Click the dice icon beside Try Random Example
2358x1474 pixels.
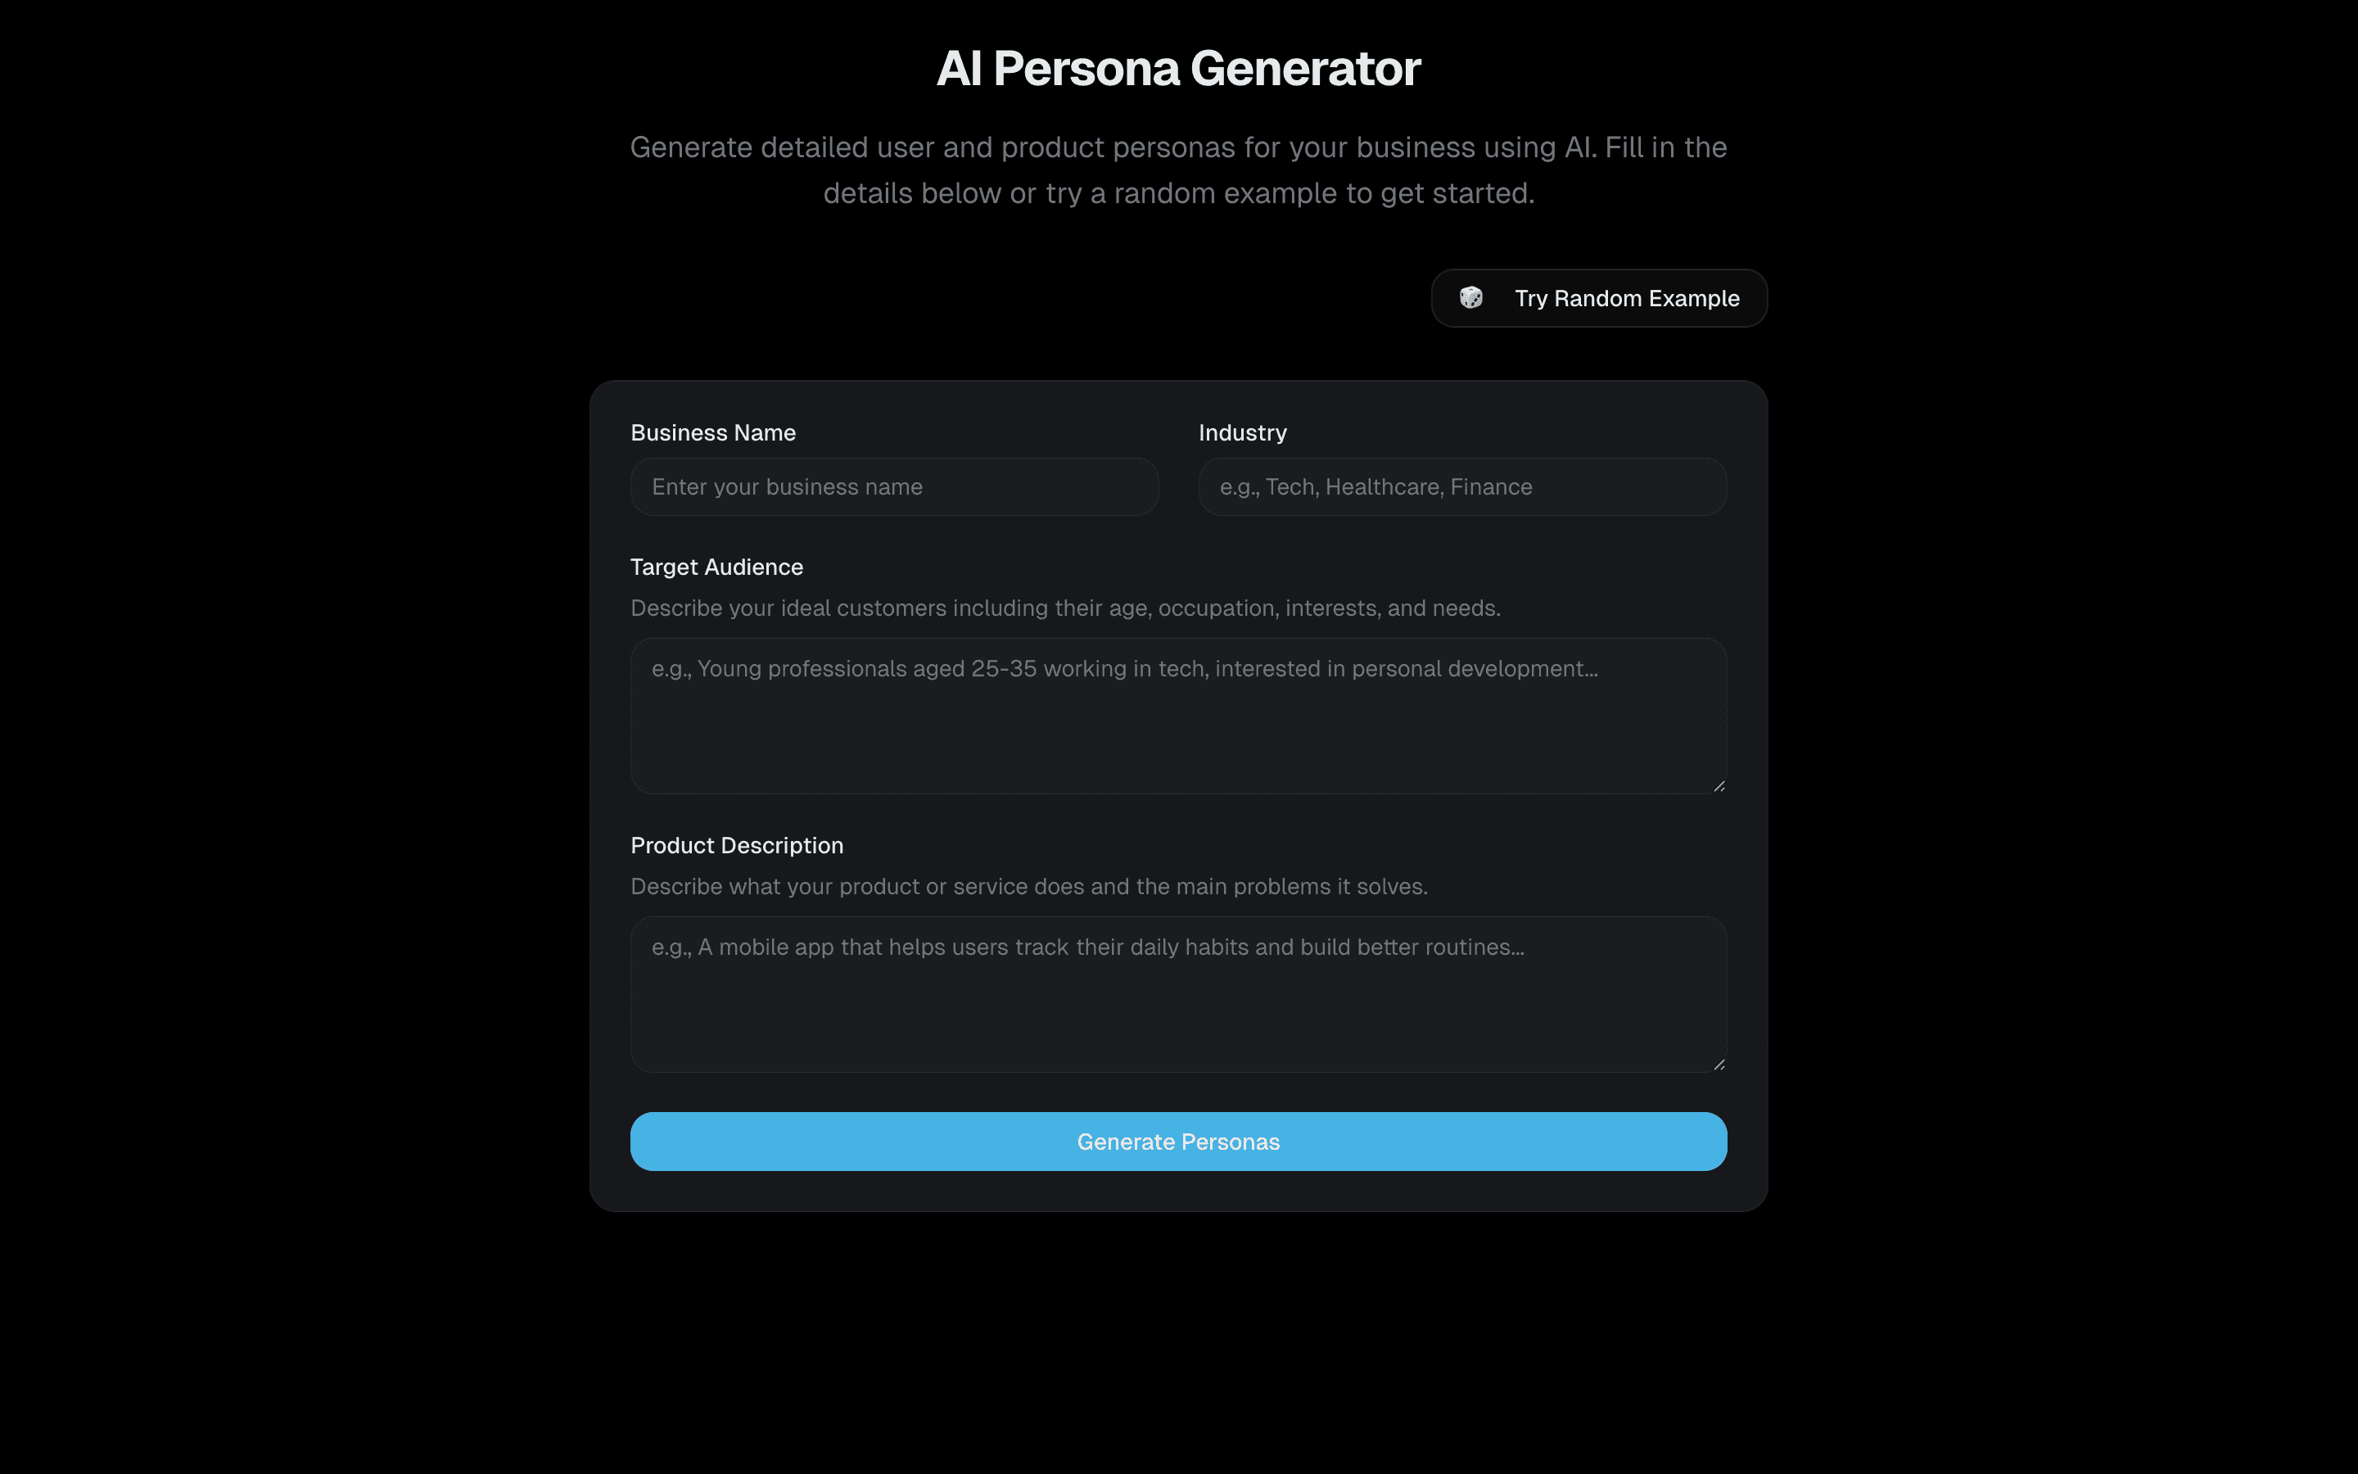(x=1470, y=297)
